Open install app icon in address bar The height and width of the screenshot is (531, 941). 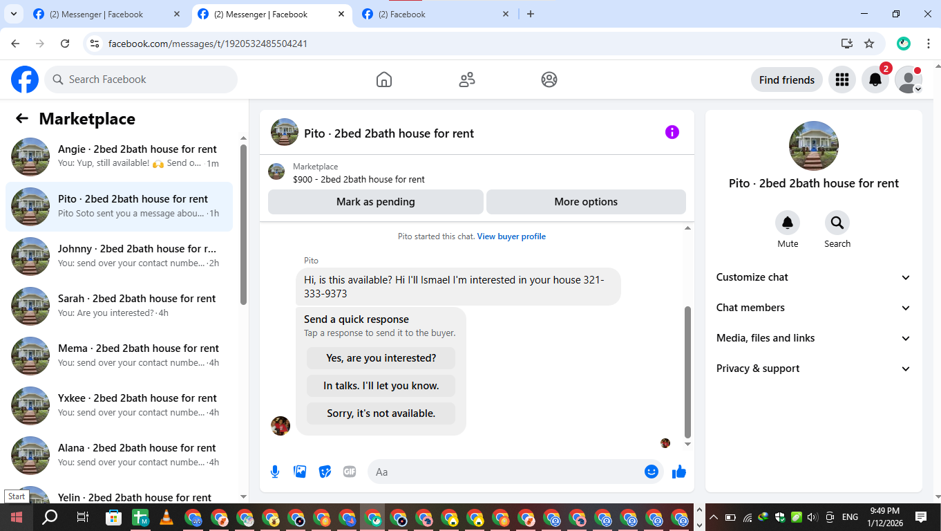click(x=847, y=44)
